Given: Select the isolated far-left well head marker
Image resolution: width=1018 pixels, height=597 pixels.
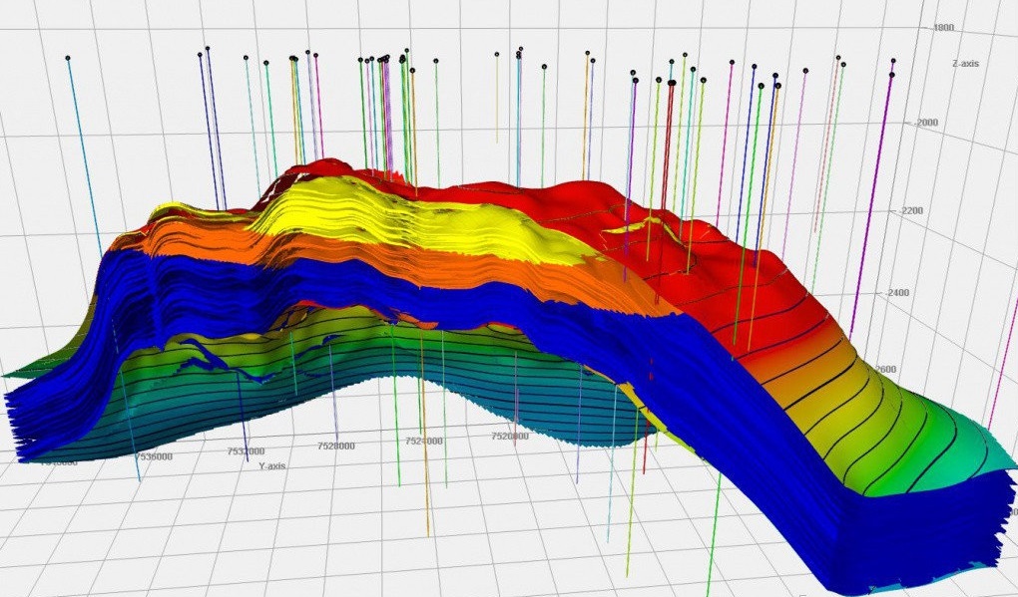Looking at the screenshot, I should point(68,59).
